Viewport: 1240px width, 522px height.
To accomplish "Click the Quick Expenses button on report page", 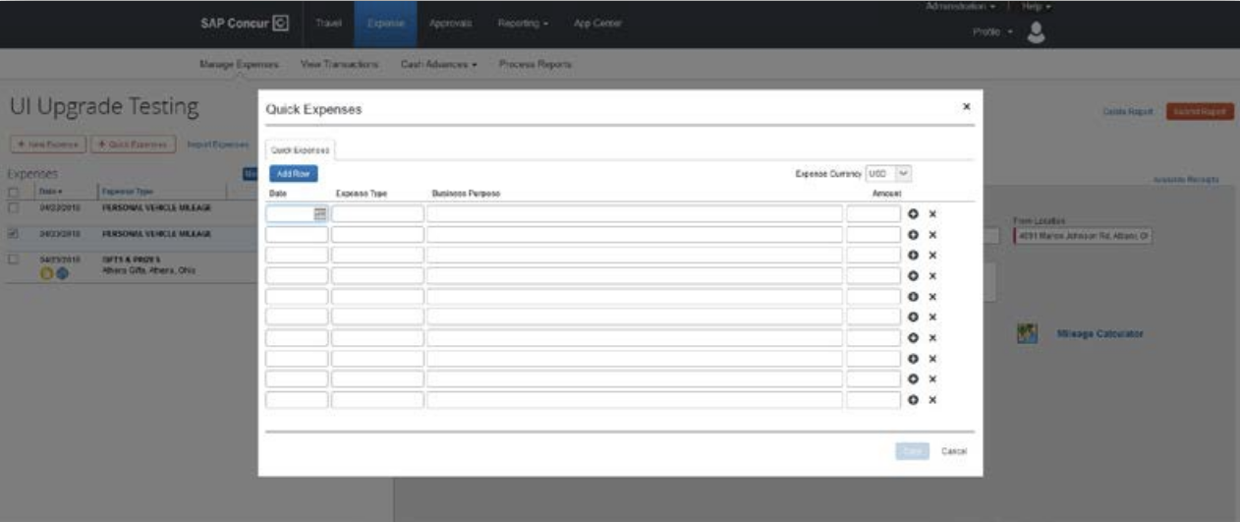I will pos(133,144).
